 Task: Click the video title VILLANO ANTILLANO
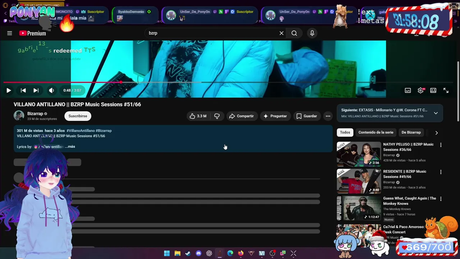click(x=77, y=104)
